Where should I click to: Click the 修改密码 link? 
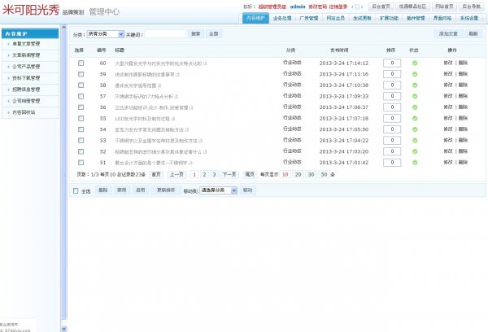coord(317,7)
